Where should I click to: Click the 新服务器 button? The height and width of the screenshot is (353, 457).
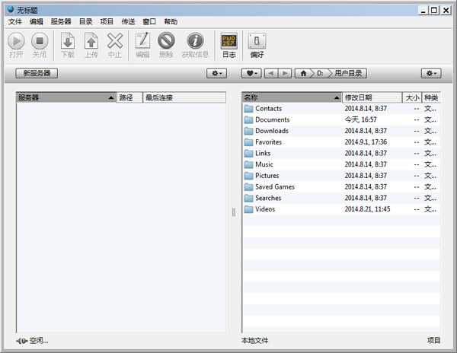click(37, 73)
